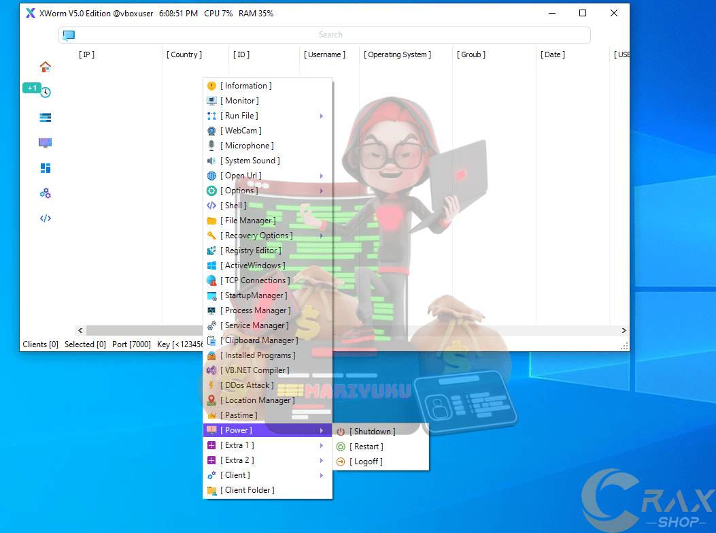Click the horizontal scrollbar right arrow
The width and height of the screenshot is (716, 533).
624,330
